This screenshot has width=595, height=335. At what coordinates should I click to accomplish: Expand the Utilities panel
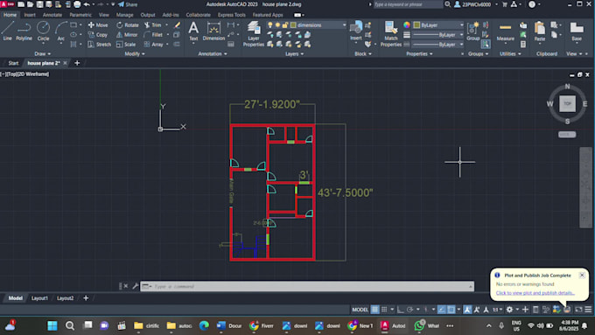[x=510, y=54]
